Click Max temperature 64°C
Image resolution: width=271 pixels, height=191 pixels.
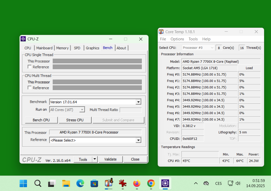[240, 161]
